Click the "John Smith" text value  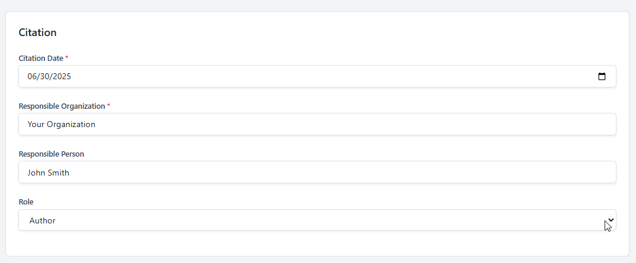coord(48,172)
